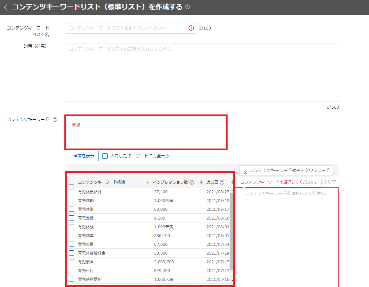
Task: Toggle the select-all checkbox in table header
Action: 72,182
